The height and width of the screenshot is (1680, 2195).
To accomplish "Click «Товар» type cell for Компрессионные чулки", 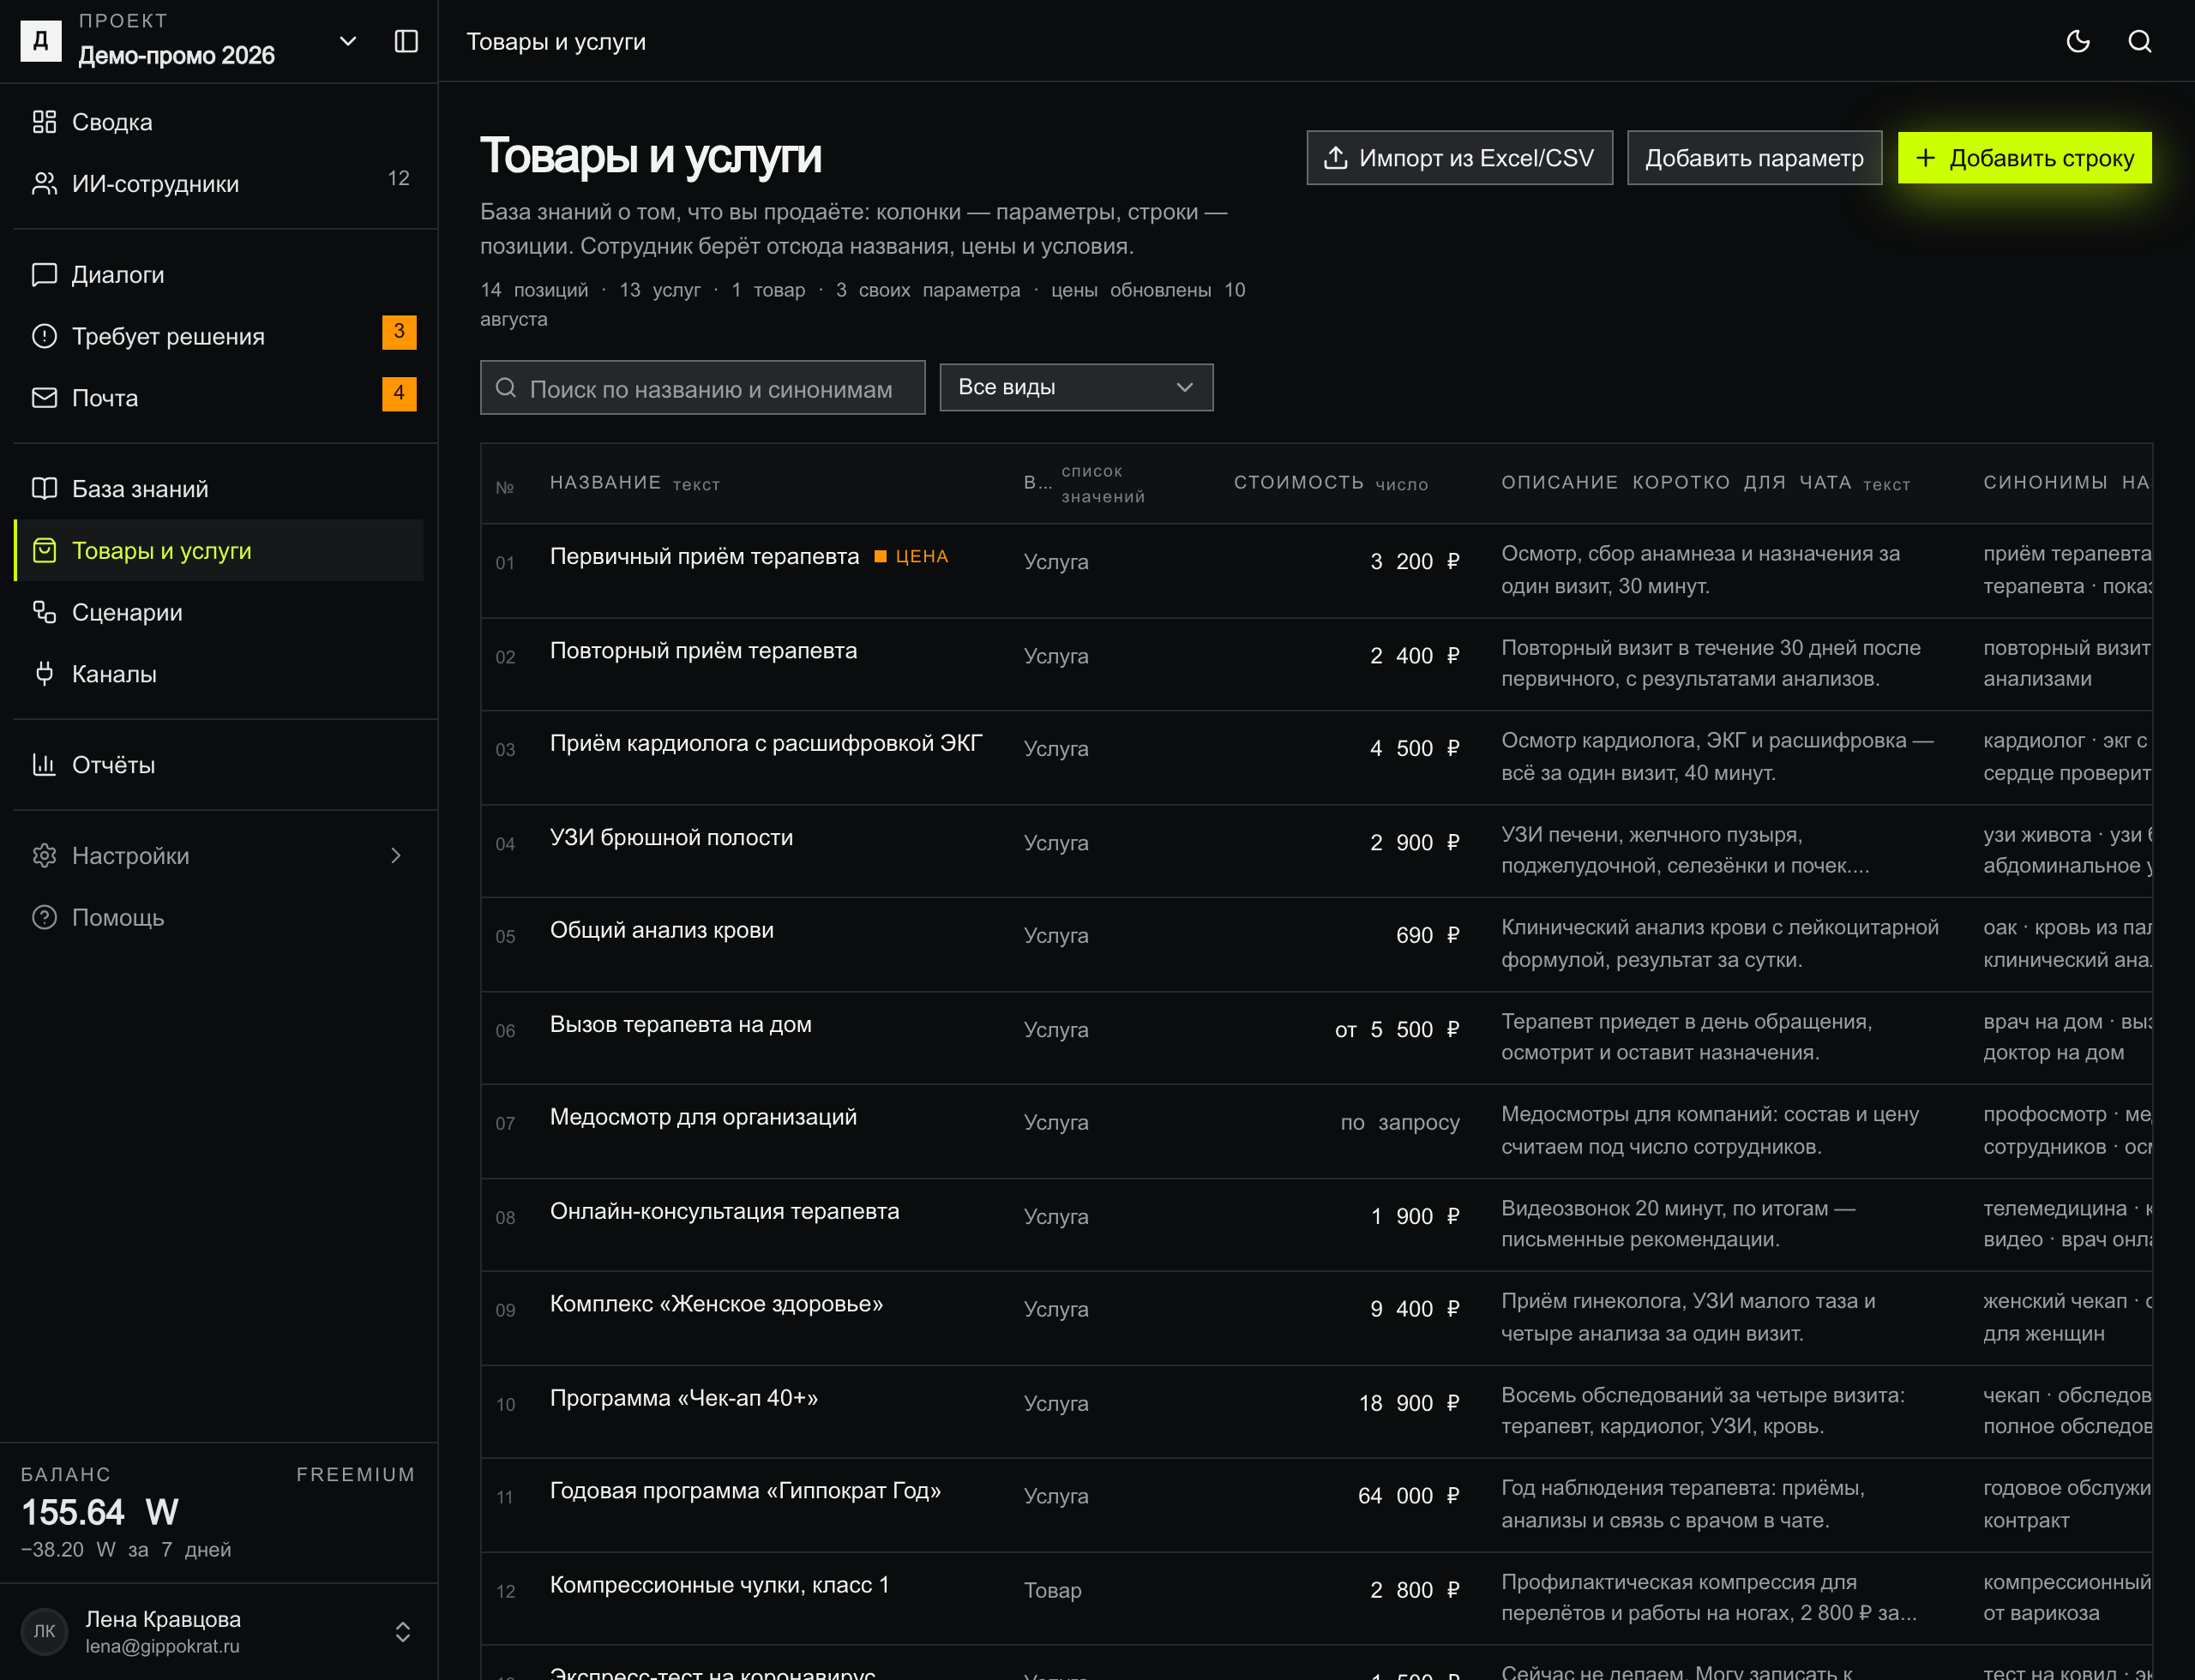I will [x=1052, y=1590].
